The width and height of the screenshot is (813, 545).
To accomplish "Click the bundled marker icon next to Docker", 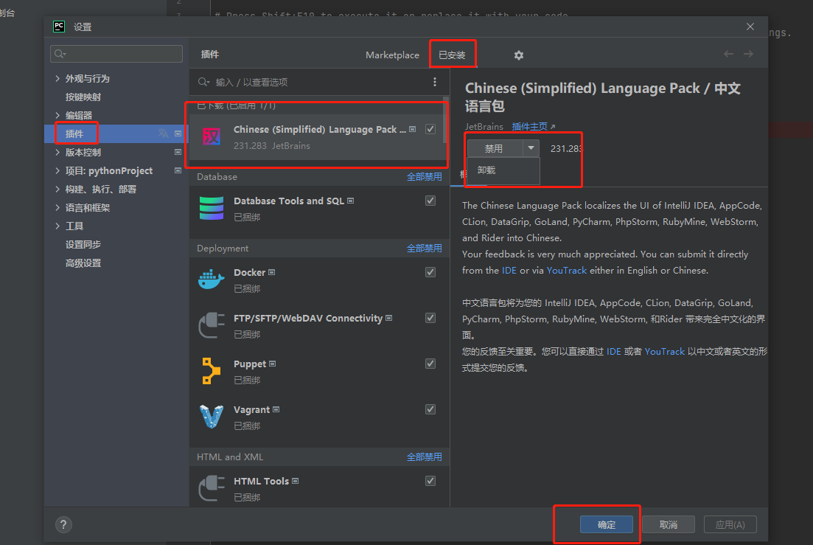I will [272, 272].
